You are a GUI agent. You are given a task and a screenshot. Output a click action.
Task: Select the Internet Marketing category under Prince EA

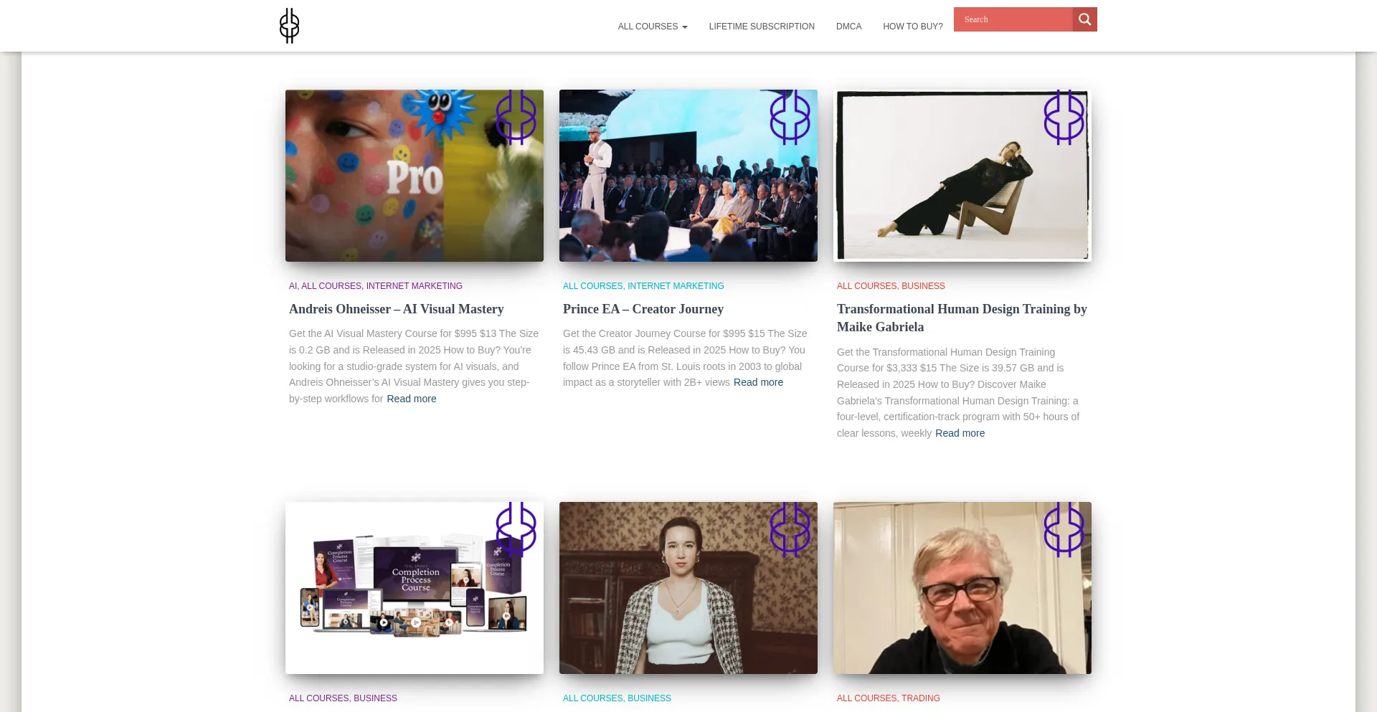click(x=676, y=286)
